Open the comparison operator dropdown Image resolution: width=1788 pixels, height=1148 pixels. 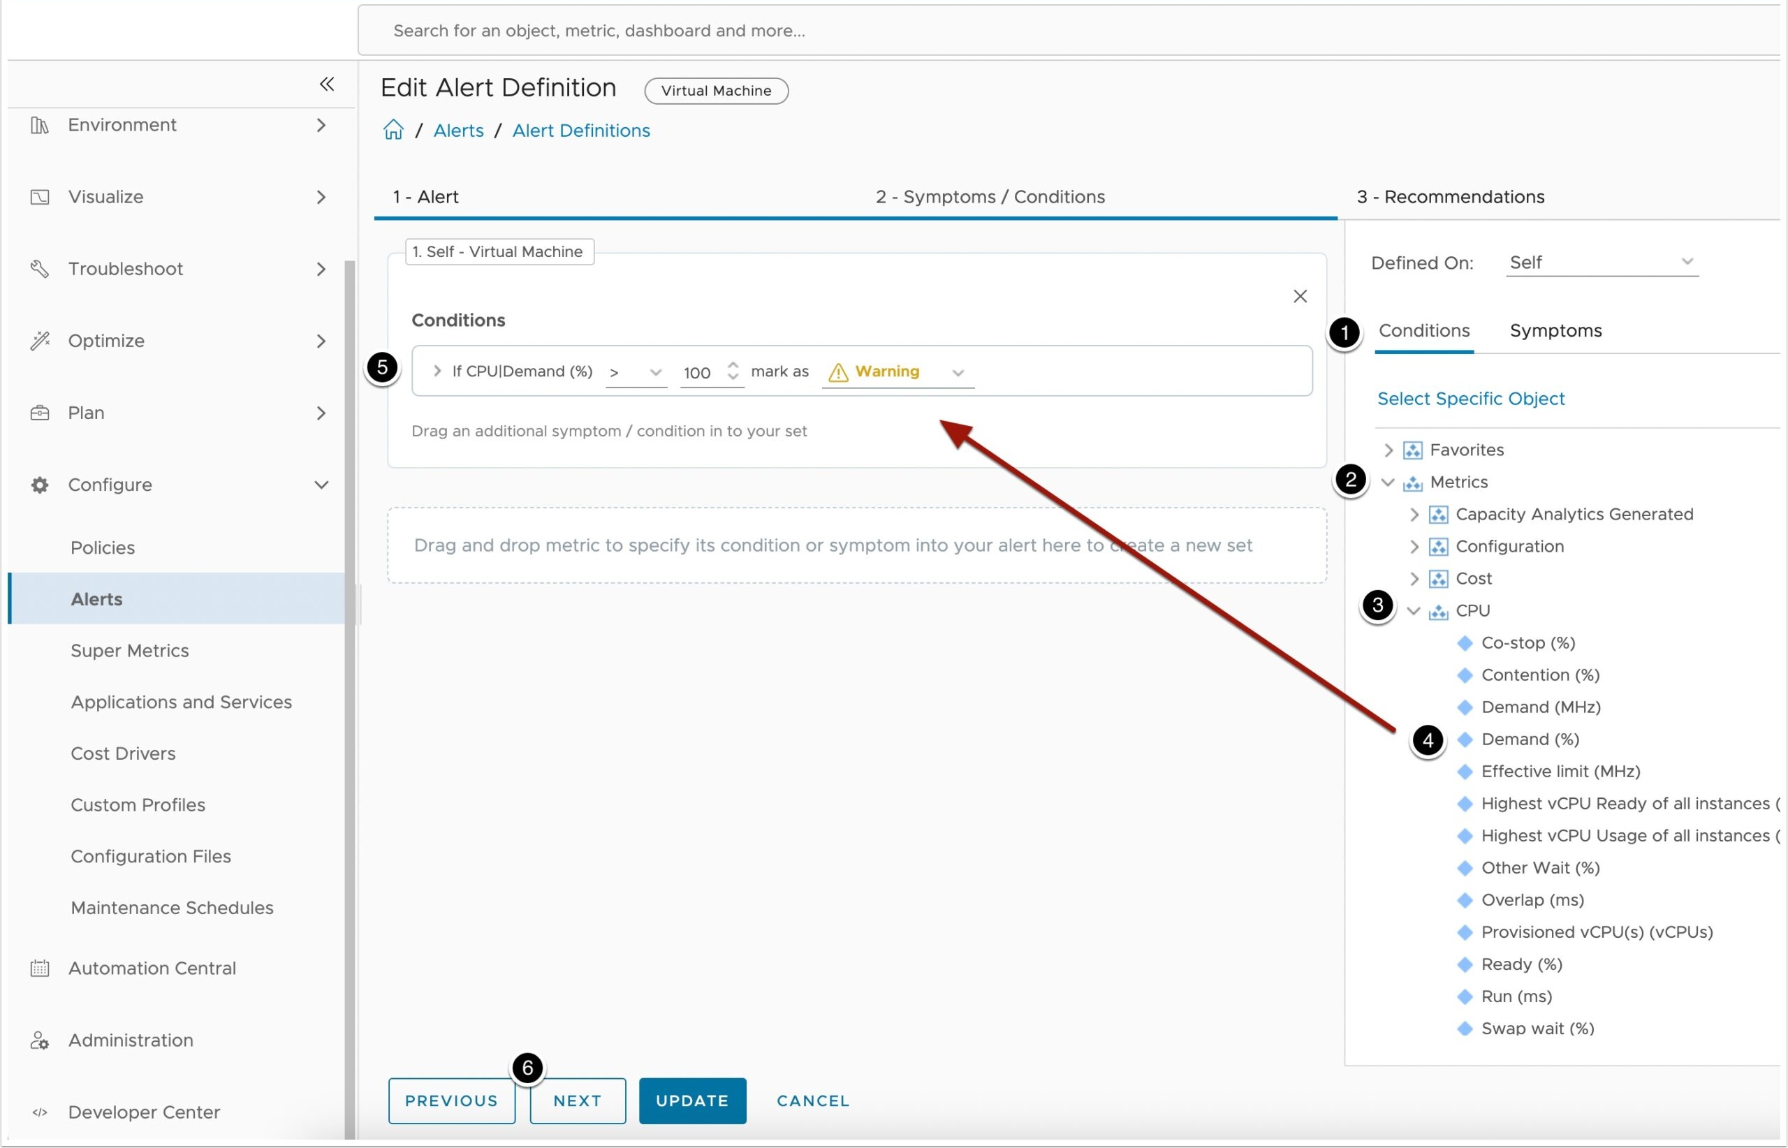(x=636, y=372)
